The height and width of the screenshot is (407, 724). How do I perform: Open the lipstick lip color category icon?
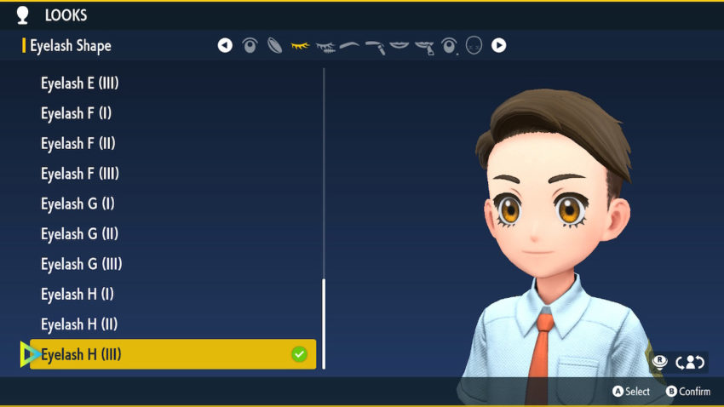click(x=424, y=47)
